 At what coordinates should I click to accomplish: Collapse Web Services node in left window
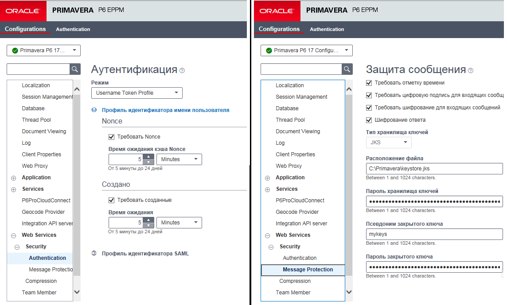(x=14, y=236)
